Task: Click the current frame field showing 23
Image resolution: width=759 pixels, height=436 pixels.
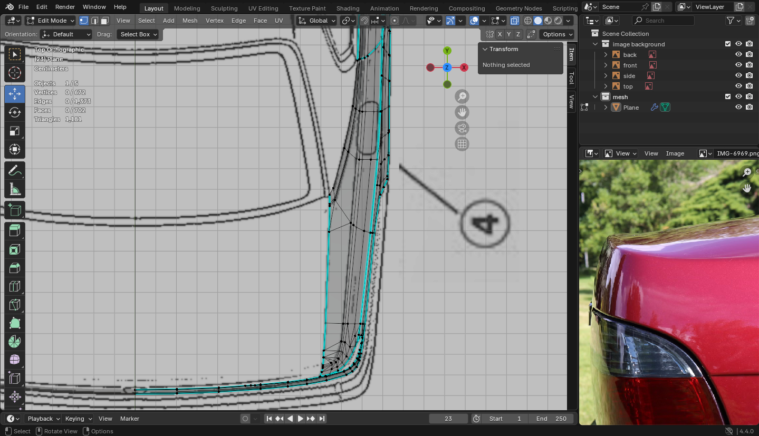Action: pos(448,419)
